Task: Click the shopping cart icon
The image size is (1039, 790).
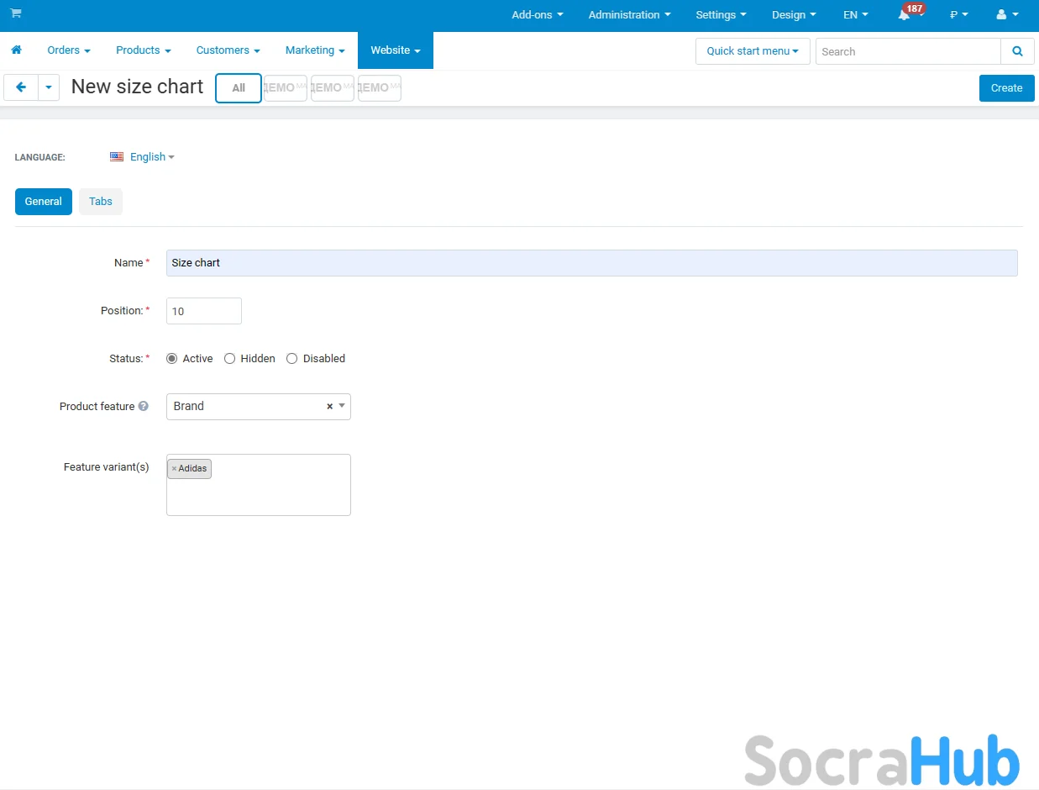Action: click(x=16, y=13)
